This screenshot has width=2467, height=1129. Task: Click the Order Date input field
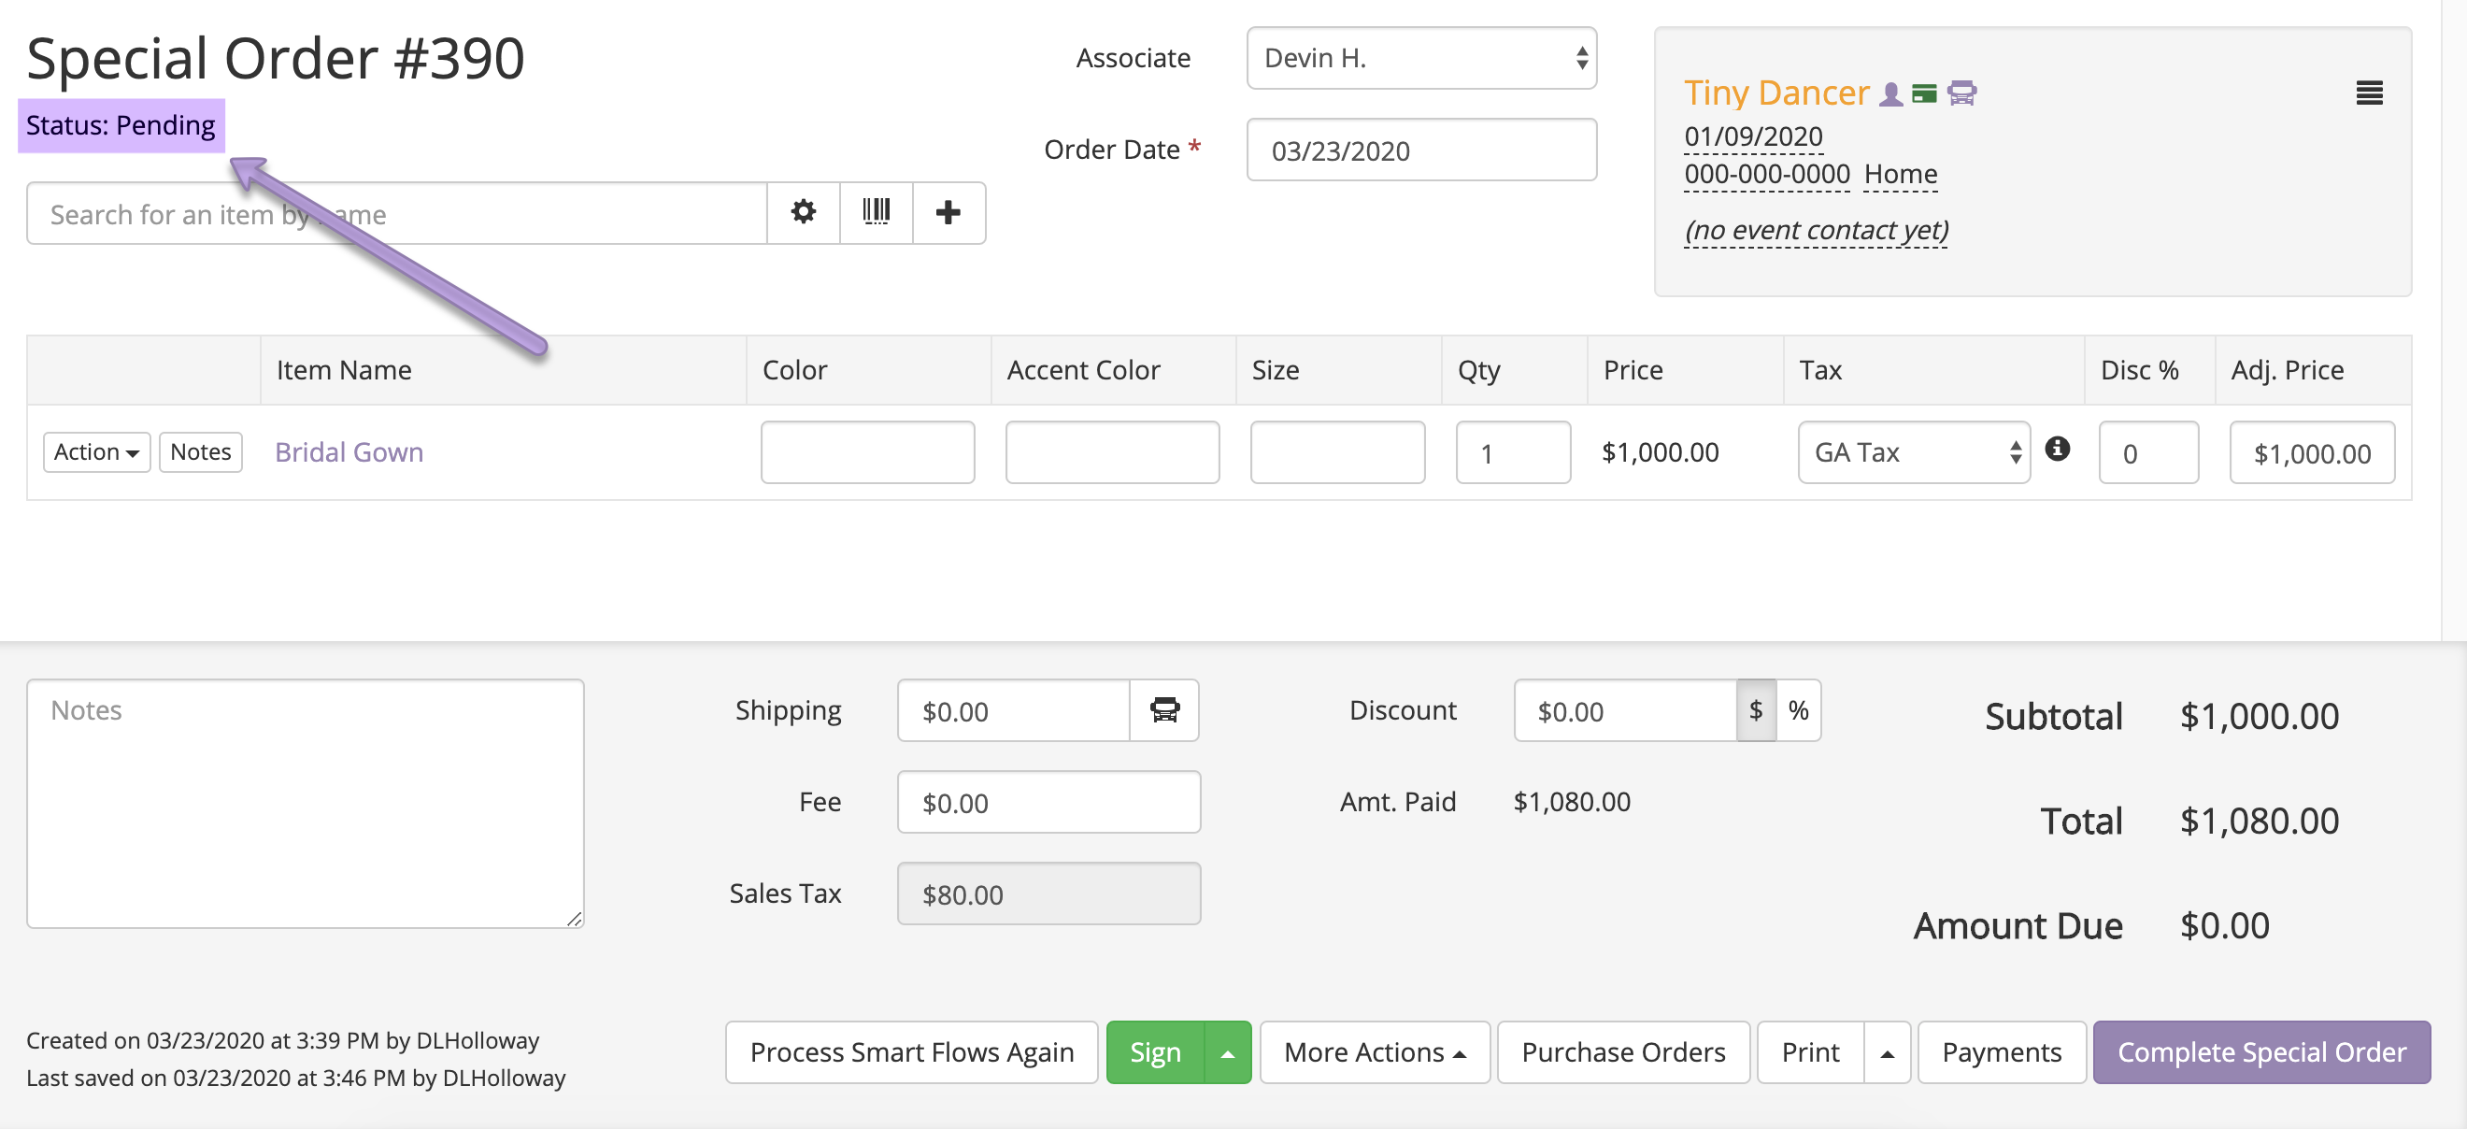(1421, 150)
